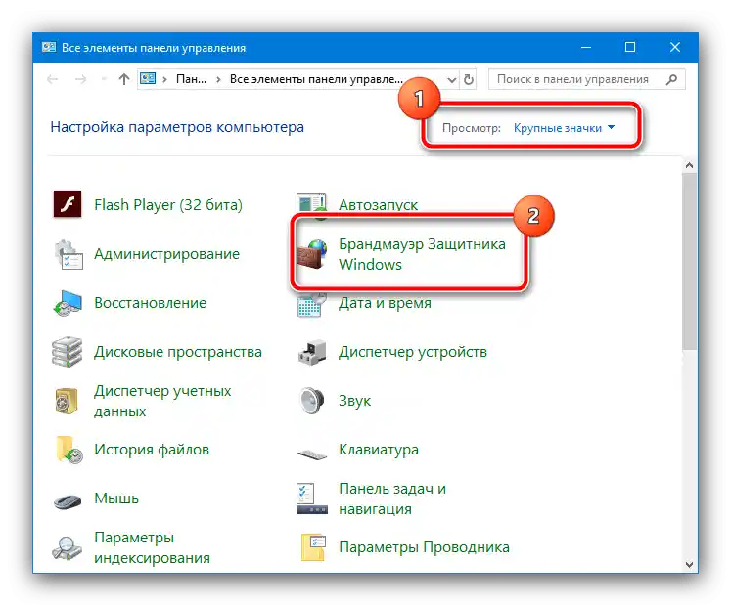Open the Дата и время link

coord(385,303)
